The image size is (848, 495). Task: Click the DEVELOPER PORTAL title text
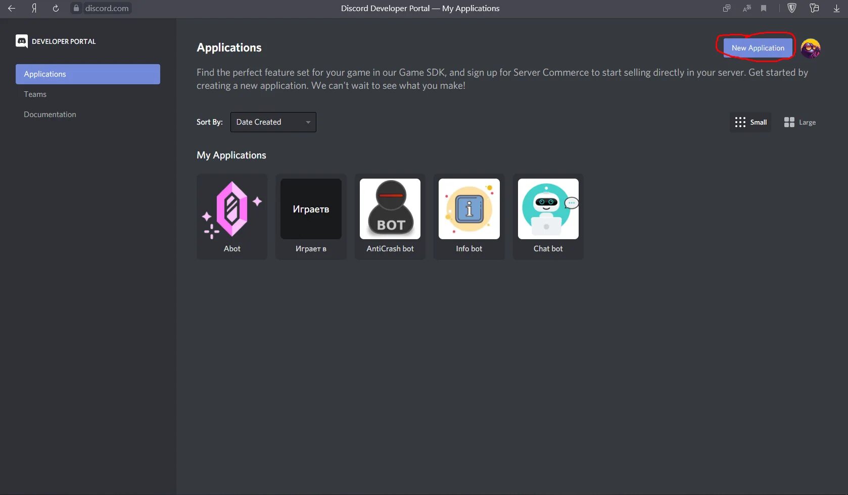[x=64, y=41]
